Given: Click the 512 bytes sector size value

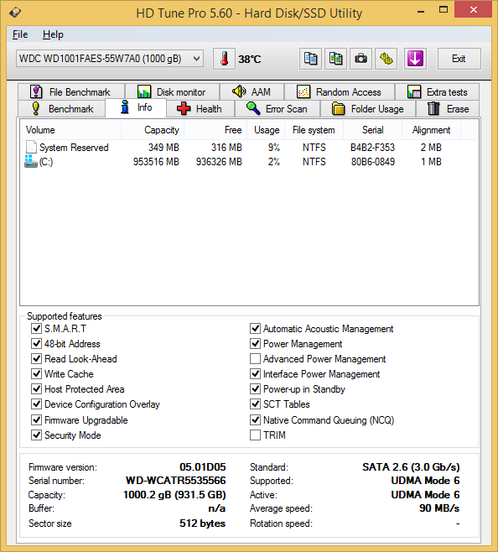Looking at the screenshot, I should [202, 523].
